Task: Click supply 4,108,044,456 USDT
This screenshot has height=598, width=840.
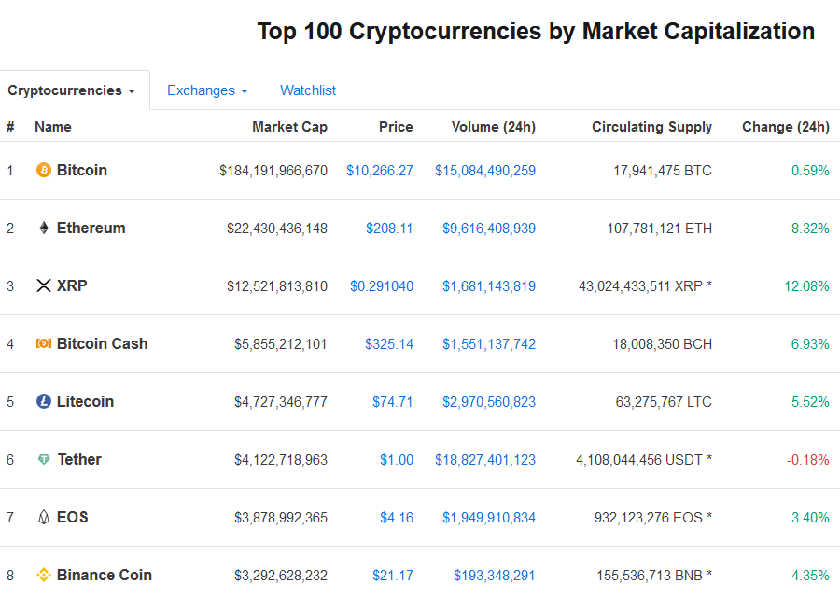Action: point(644,460)
